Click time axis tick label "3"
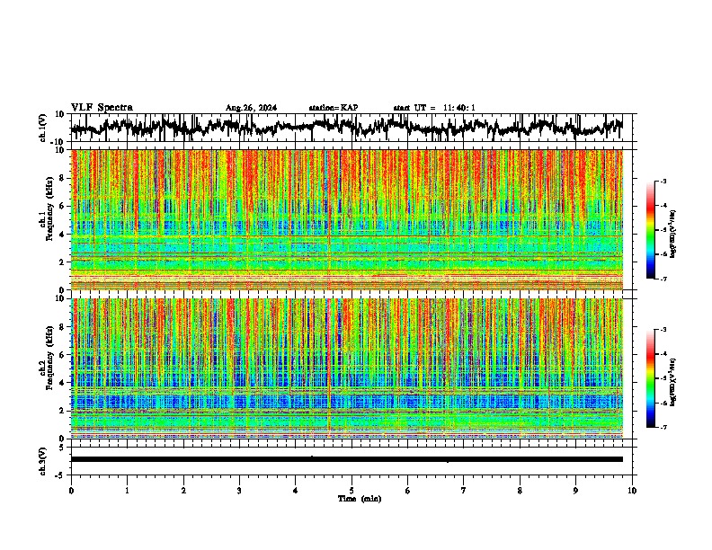This screenshot has width=712, height=550. [x=239, y=491]
